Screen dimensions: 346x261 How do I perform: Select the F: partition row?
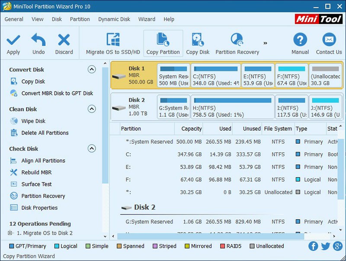click(x=224, y=179)
